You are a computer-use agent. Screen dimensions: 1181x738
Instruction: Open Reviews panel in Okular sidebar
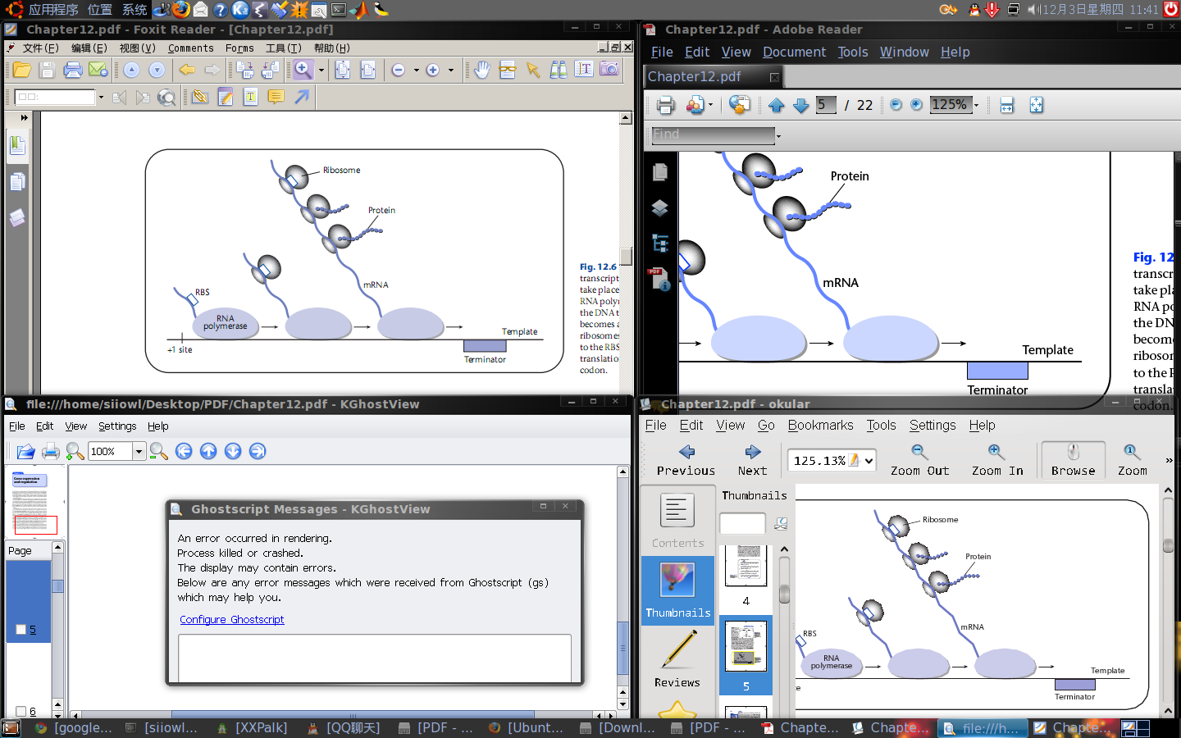pyautogui.click(x=677, y=660)
